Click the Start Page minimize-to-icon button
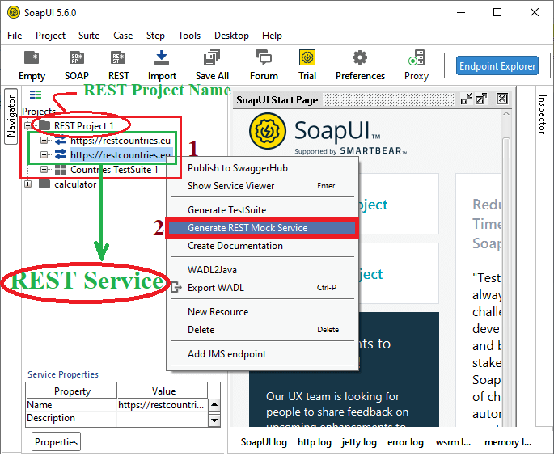Screen dimensions: 554x456 467,99
